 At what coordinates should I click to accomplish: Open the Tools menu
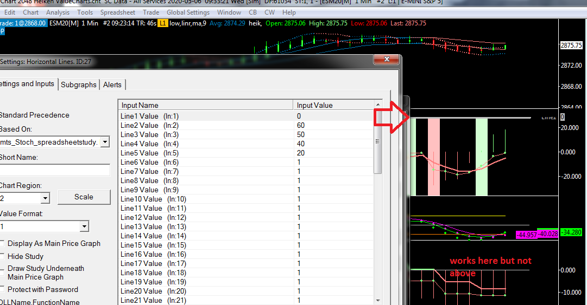click(85, 12)
